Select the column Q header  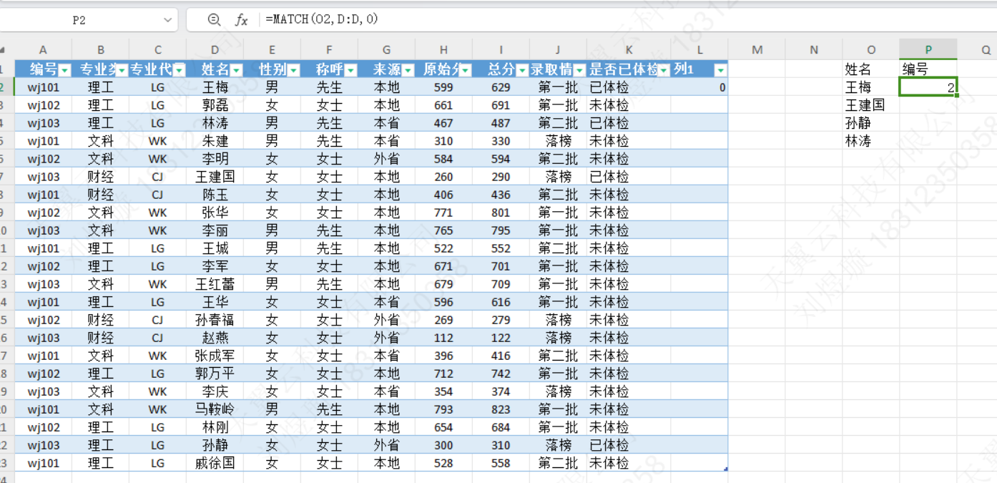point(986,49)
